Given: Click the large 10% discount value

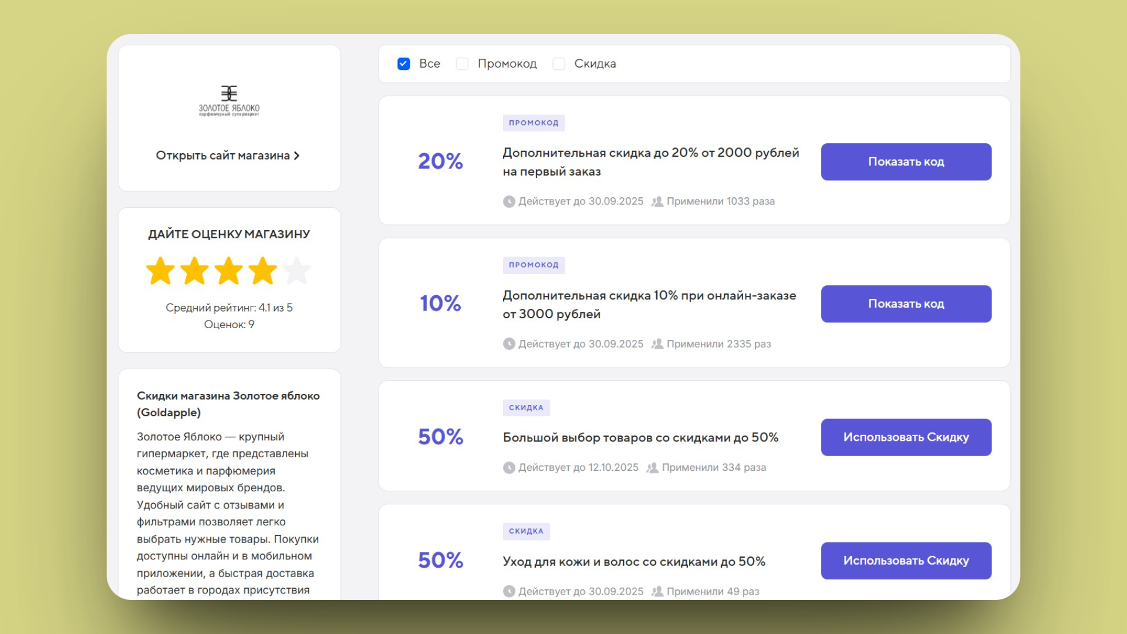Looking at the screenshot, I should (x=440, y=303).
